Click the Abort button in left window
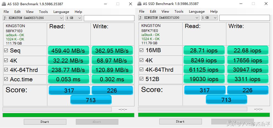The image size is (273, 128). point(97,122)
